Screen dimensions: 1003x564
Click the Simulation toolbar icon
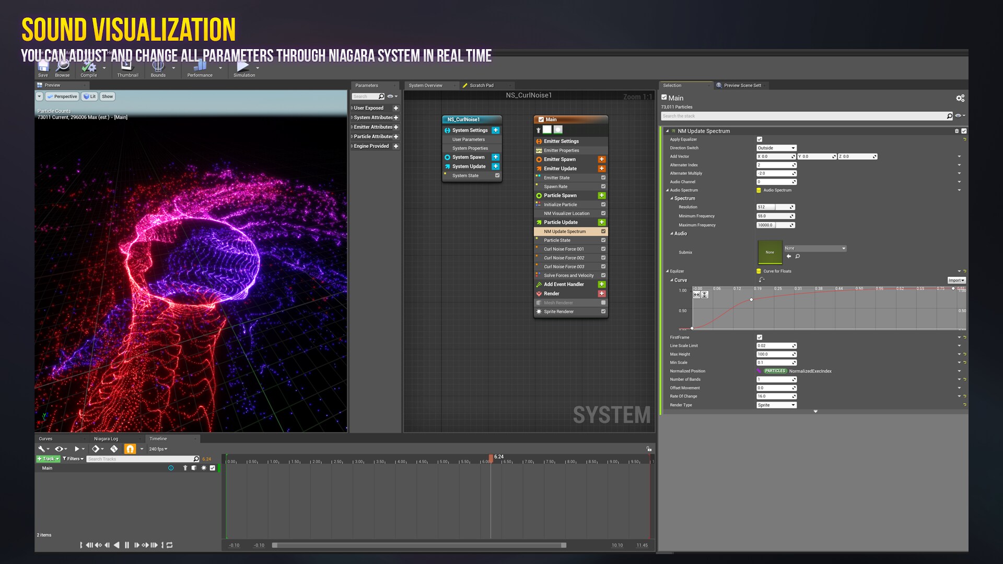[x=243, y=68]
